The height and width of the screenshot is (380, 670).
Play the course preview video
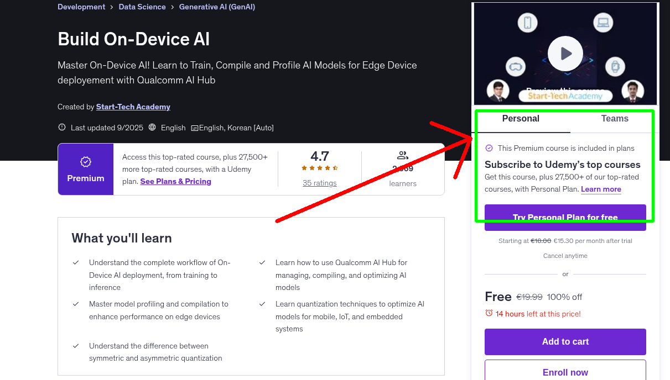click(565, 54)
